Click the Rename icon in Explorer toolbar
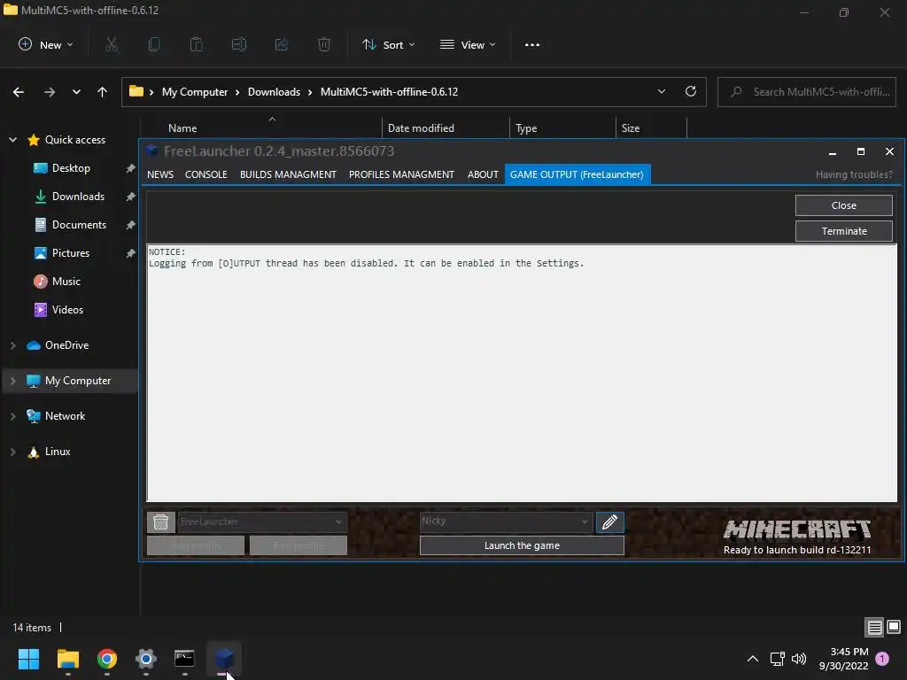This screenshot has height=680, width=907. pyautogui.click(x=239, y=44)
